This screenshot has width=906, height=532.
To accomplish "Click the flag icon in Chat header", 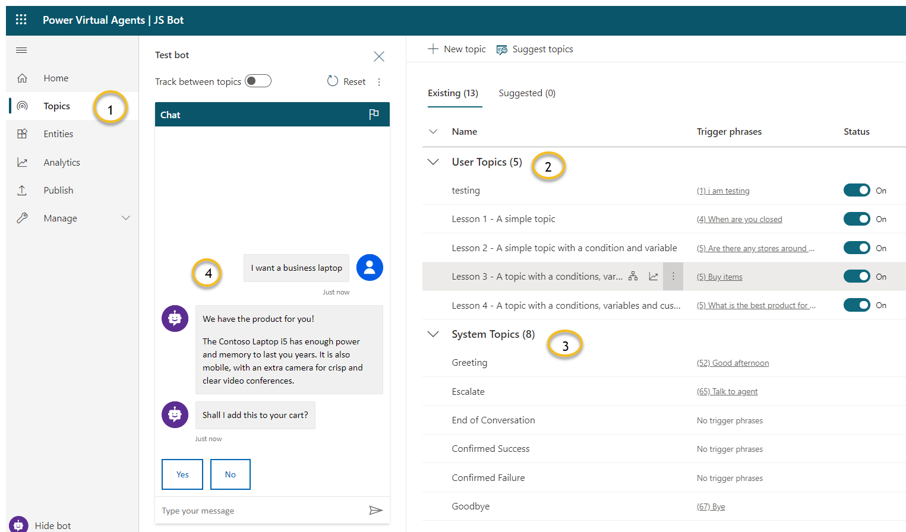I will [x=374, y=114].
